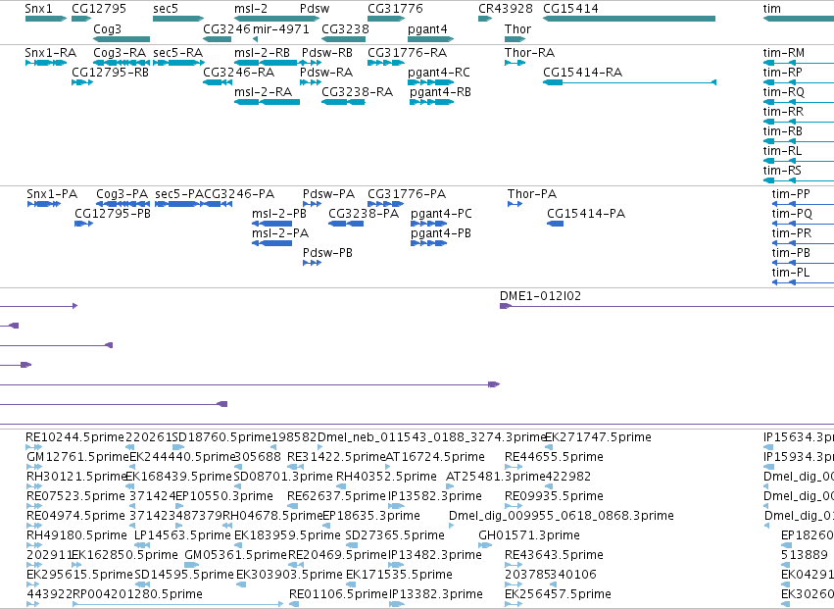Click the sec5 gene label
This screenshot has width=834, height=609.
(166, 9)
